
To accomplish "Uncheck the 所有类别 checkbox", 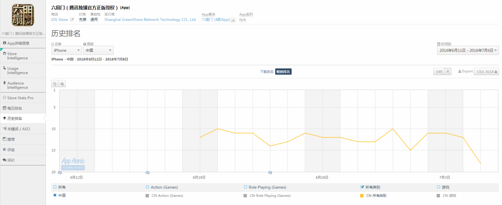I will pos(362,187).
